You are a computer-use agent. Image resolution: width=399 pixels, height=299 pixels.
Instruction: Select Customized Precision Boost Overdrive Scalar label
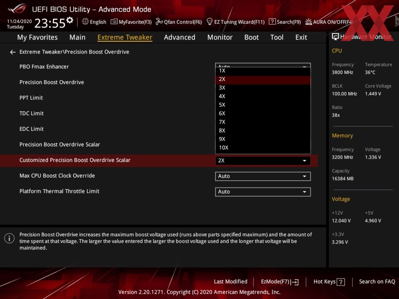75,160
